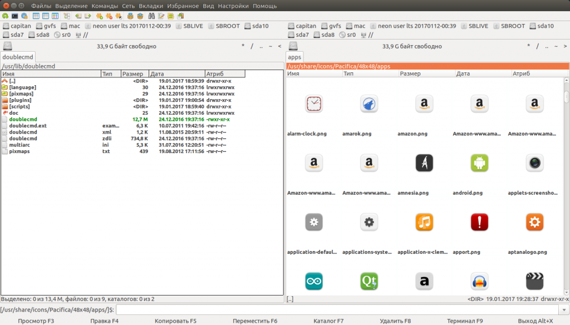Select sr0 optical drive in left panel

62,35
